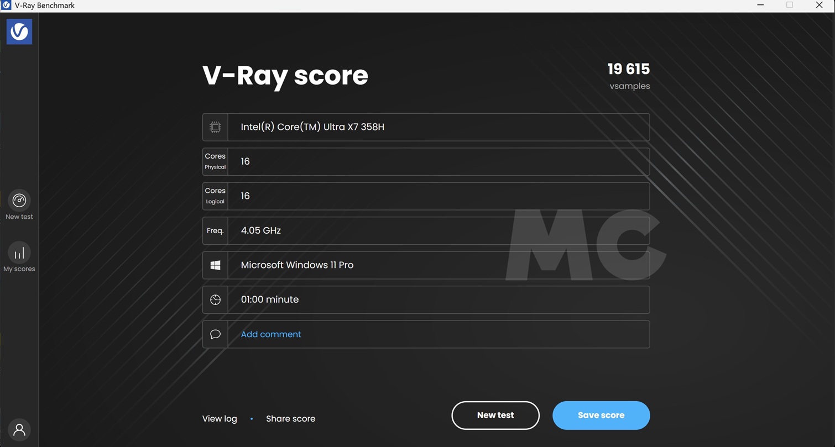Select the processor name row
This screenshot has height=447, width=835.
[x=438, y=127]
